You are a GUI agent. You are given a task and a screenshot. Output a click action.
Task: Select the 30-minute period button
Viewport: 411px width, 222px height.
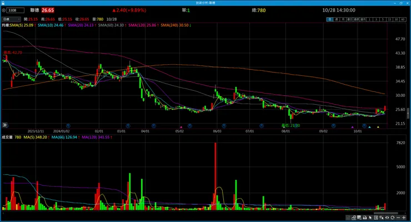tap(396, 19)
